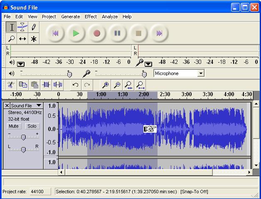Click the vertical scrollbar up arrow

(x=256, y=104)
